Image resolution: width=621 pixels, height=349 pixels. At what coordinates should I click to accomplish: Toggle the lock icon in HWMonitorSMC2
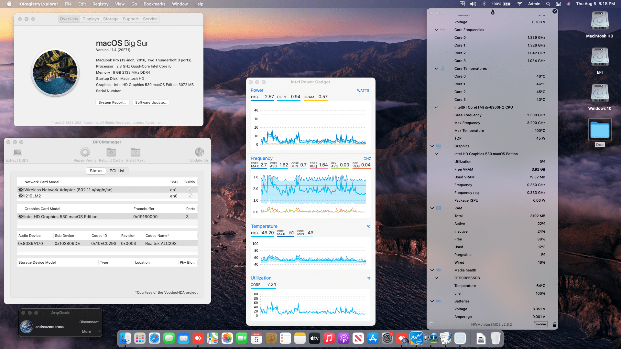click(554, 324)
